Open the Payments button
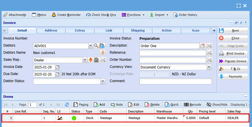 tap(233, 76)
